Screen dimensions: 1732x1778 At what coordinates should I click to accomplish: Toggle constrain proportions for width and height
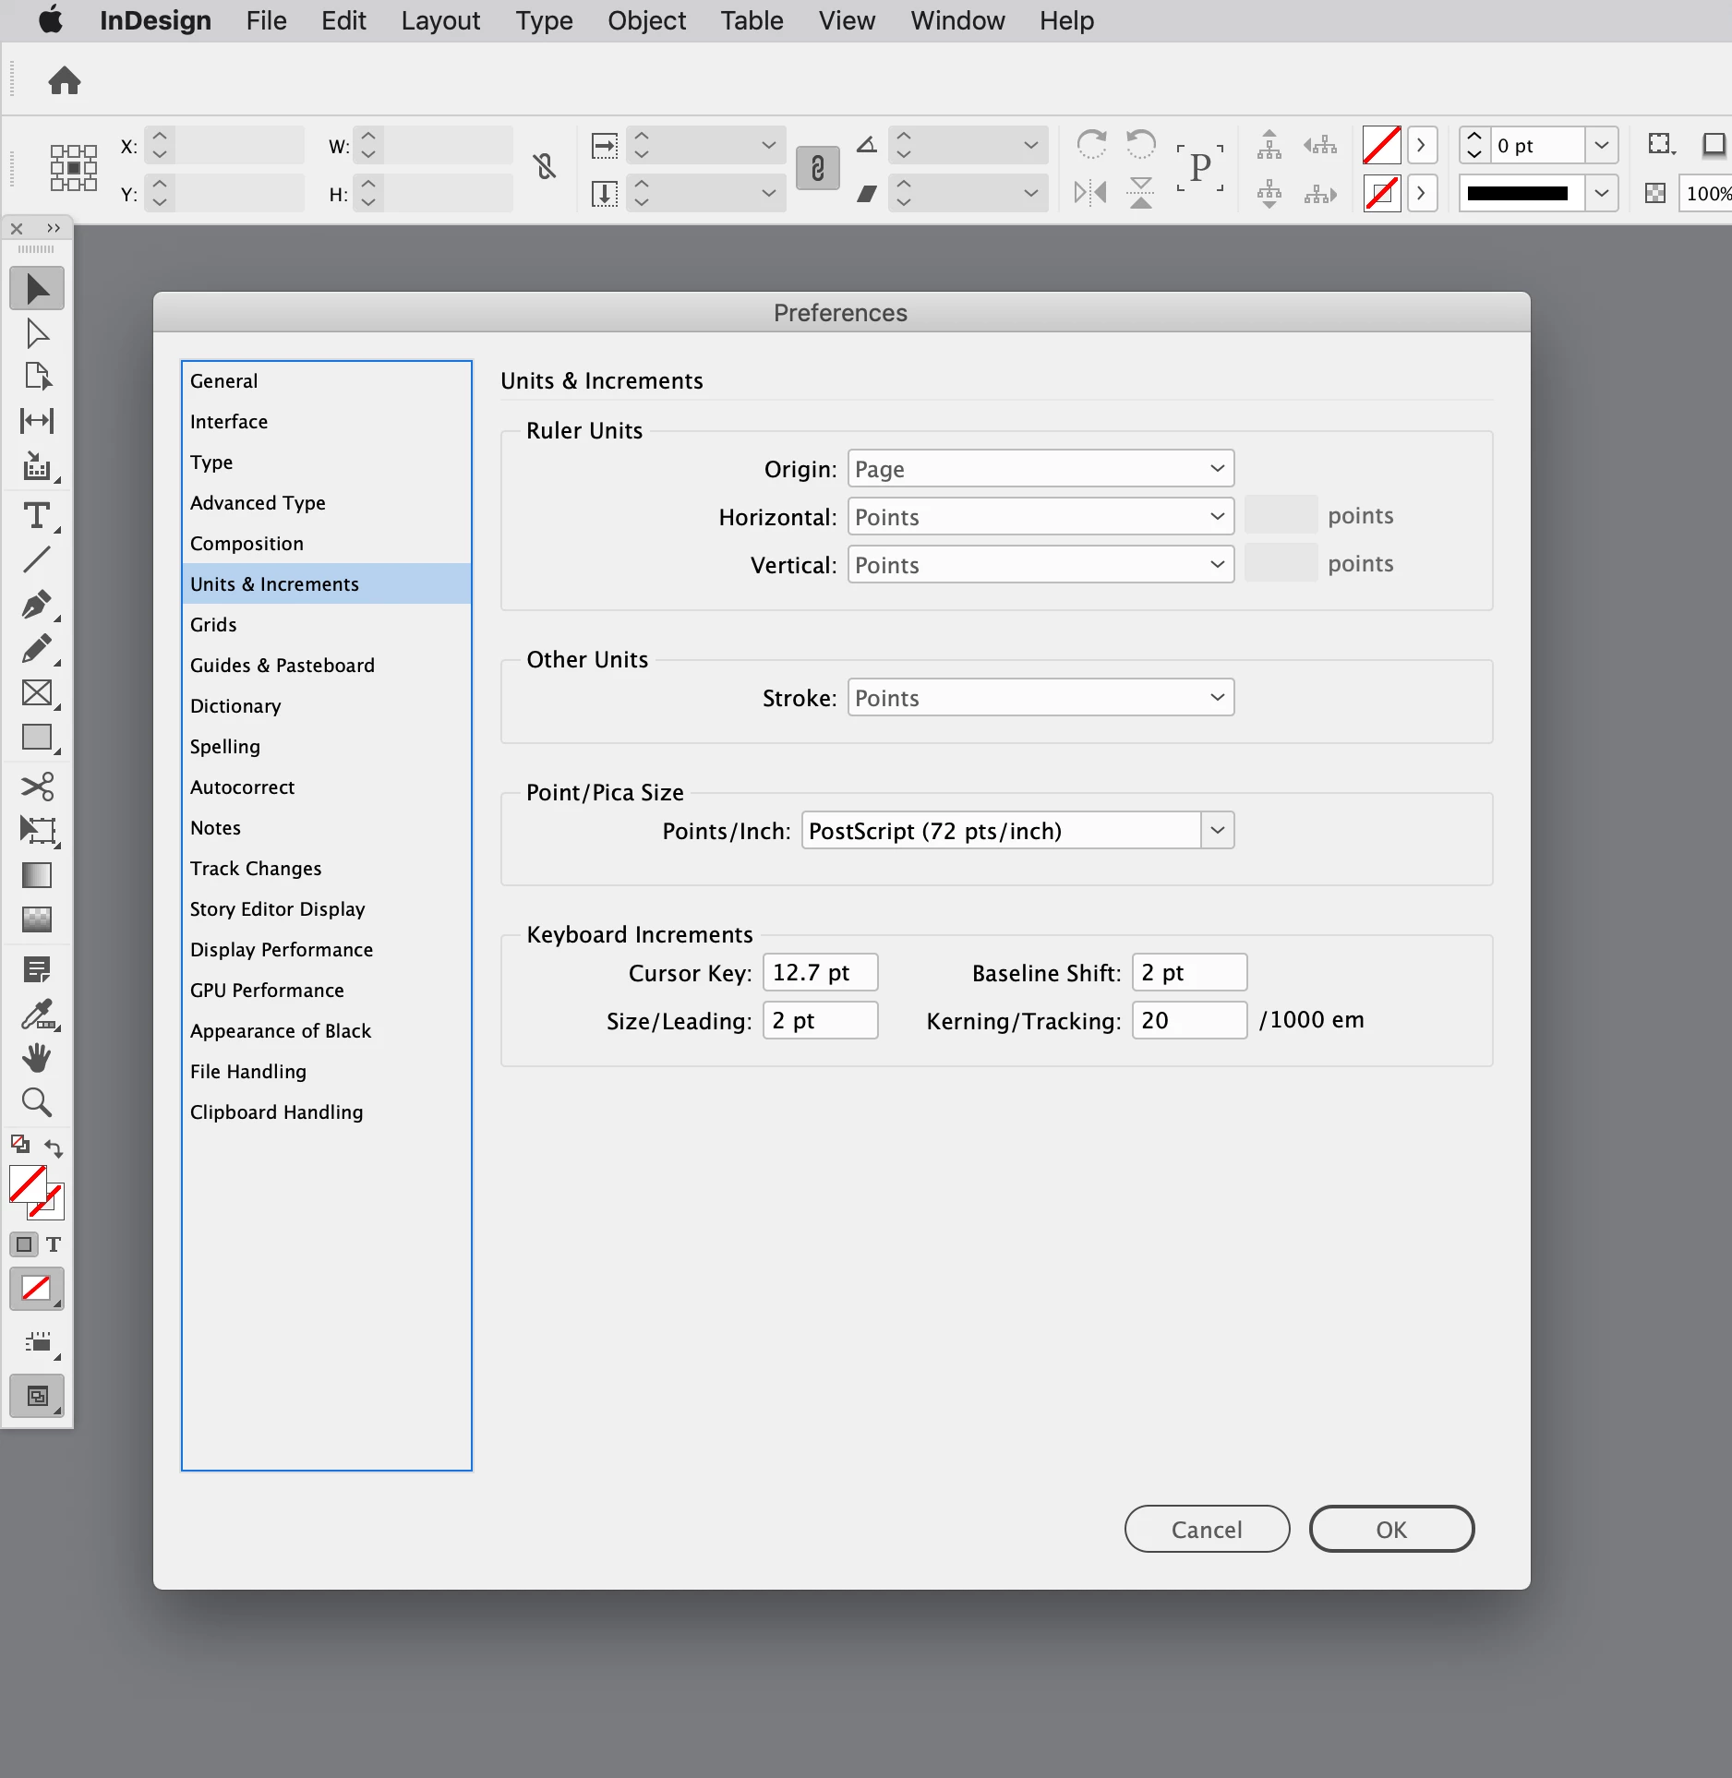pyautogui.click(x=545, y=167)
